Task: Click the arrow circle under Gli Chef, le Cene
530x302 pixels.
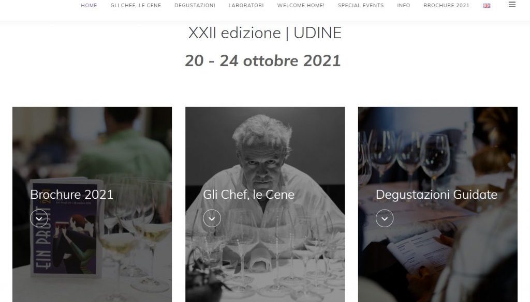Action: coord(212,218)
